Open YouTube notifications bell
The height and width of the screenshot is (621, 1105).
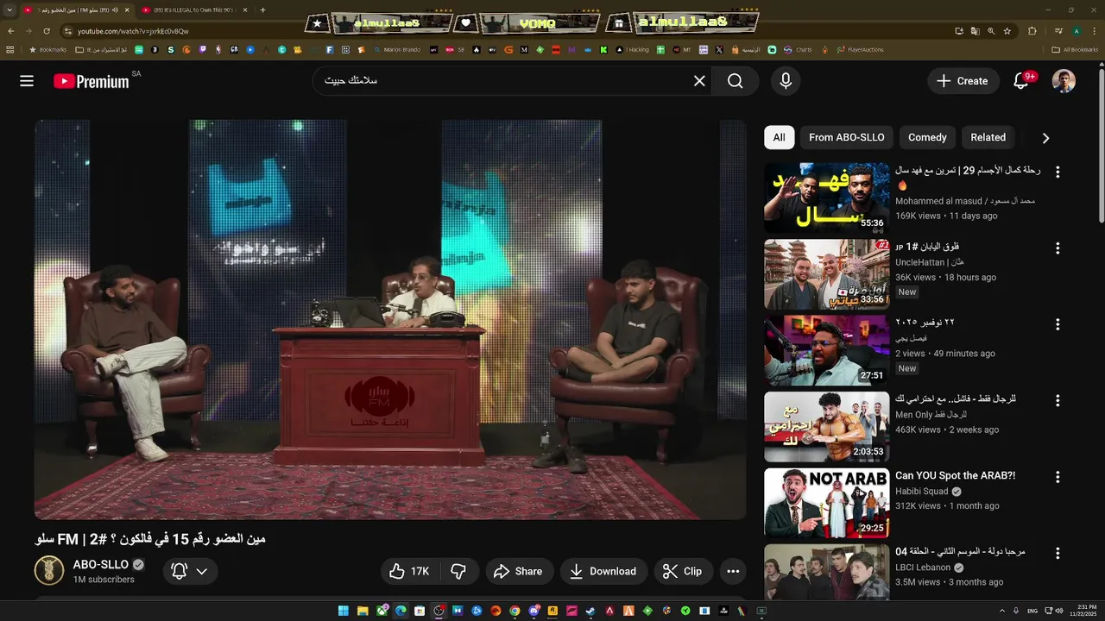point(1021,81)
